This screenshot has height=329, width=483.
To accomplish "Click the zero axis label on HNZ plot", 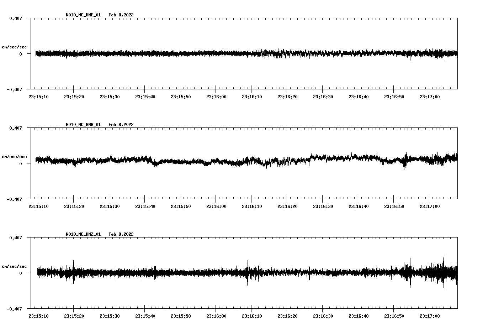I will click(x=21, y=273).
